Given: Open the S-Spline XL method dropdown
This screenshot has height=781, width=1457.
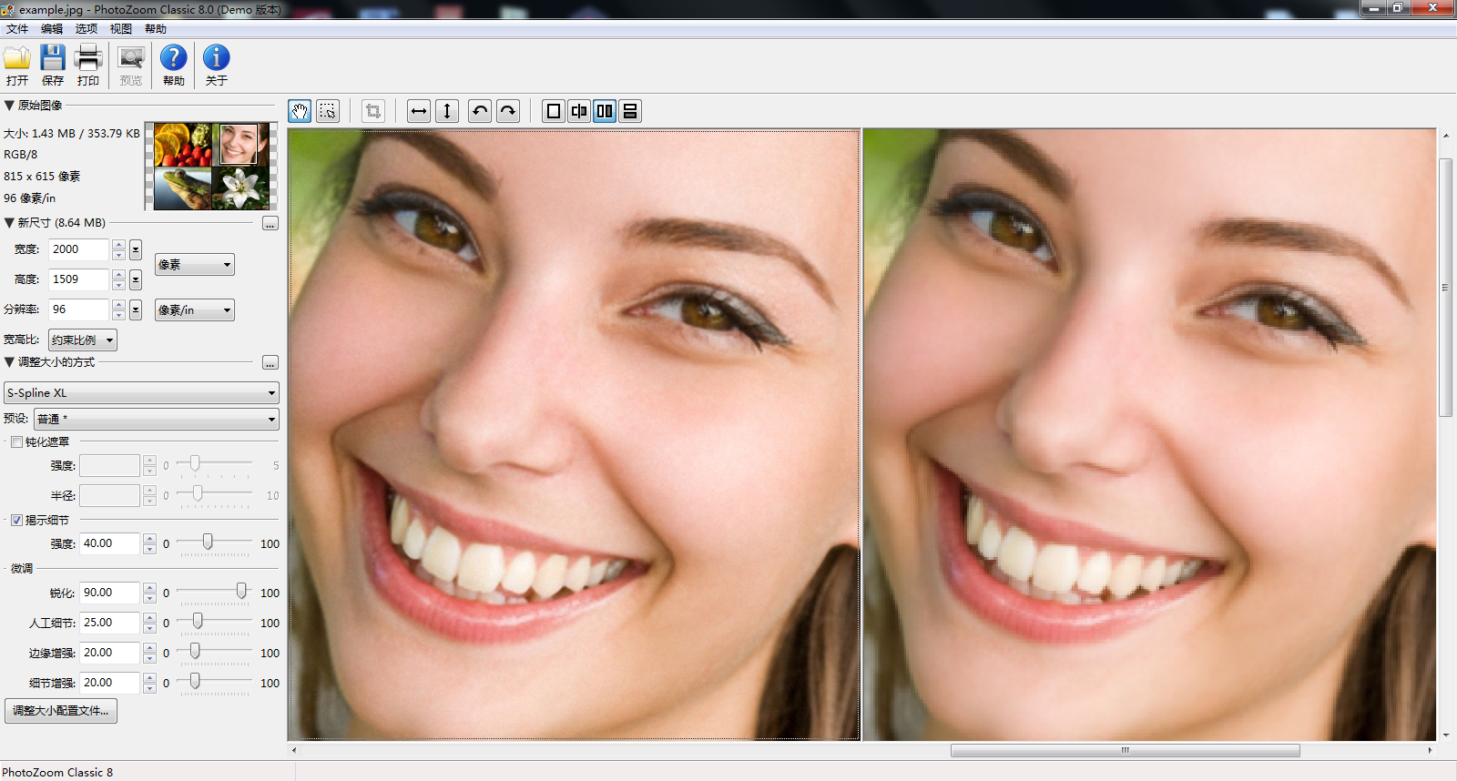Looking at the screenshot, I should point(142,393).
